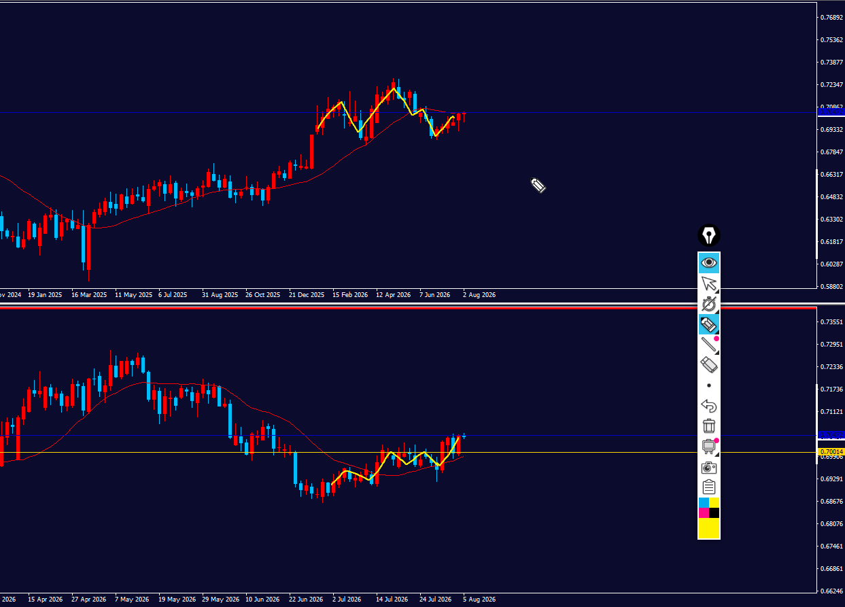Choose the straight line tool
845x607 pixels.
709,345
